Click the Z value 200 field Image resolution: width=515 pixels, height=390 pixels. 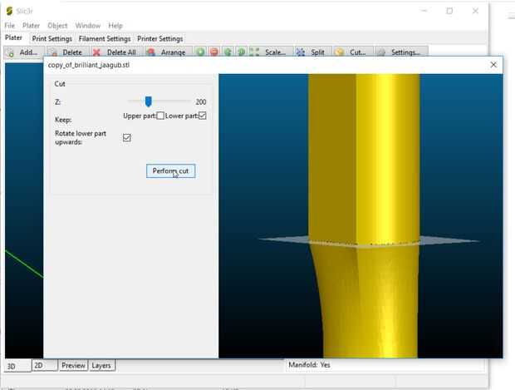click(x=201, y=102)
